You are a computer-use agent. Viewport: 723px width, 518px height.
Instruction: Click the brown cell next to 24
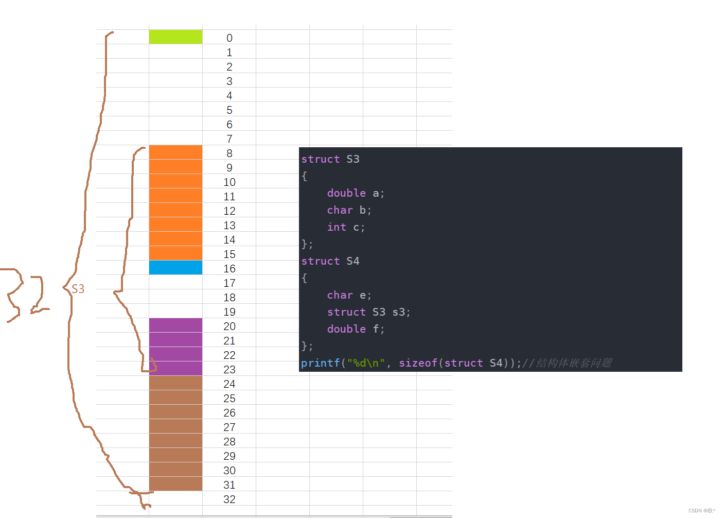(x=175, y=383)
